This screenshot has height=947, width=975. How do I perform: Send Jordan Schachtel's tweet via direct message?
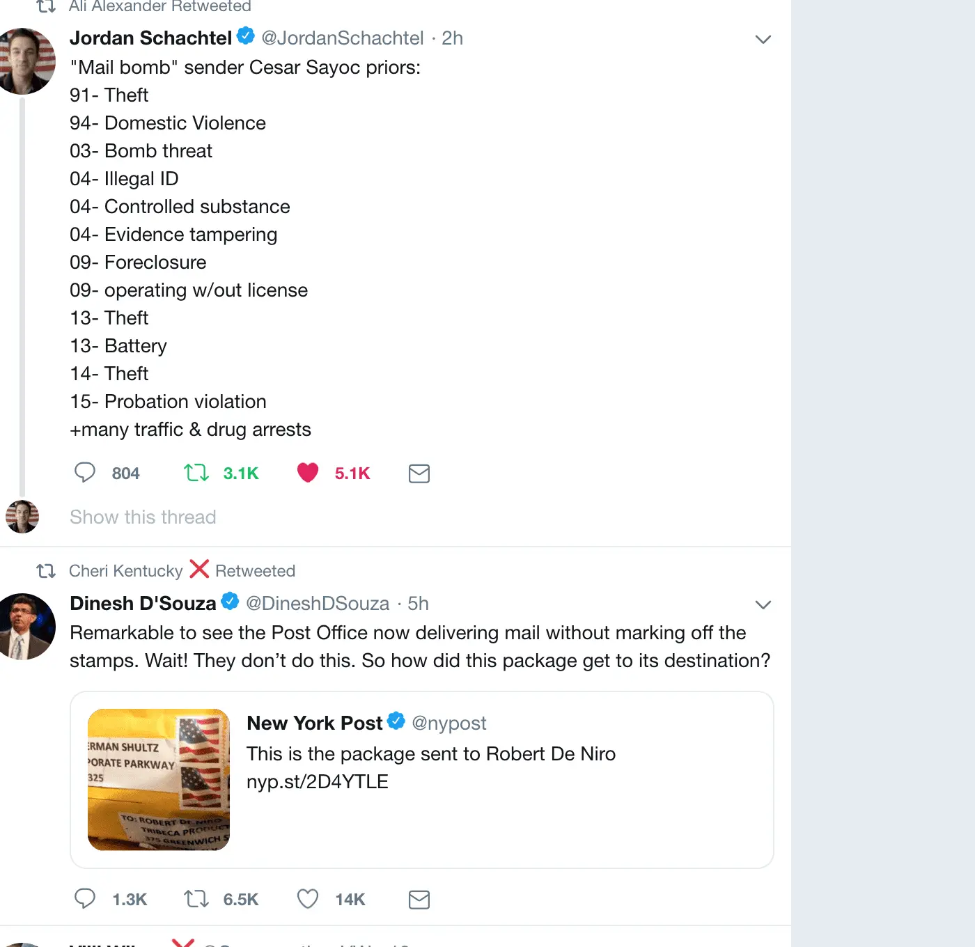click(x=419, y=473)
